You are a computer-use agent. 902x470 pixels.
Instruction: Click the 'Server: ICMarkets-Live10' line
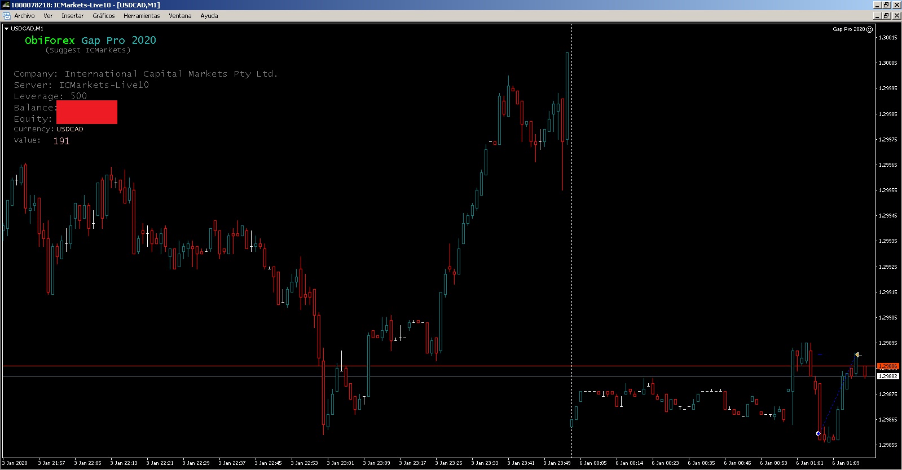click(x=81, y=85)
